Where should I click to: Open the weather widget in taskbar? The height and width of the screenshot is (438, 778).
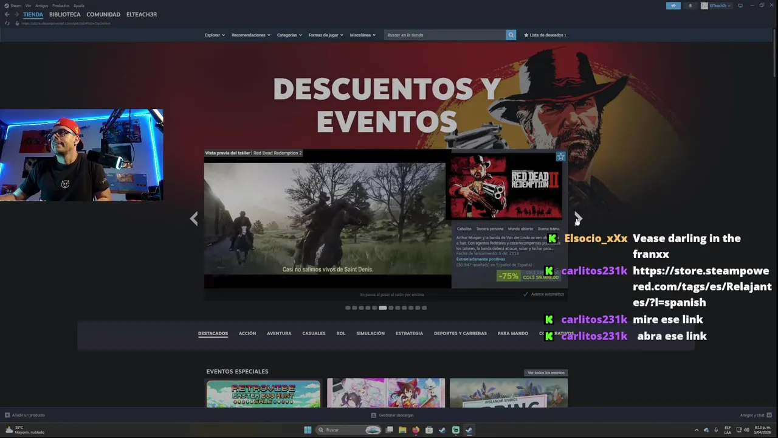[x=24, y=430]
